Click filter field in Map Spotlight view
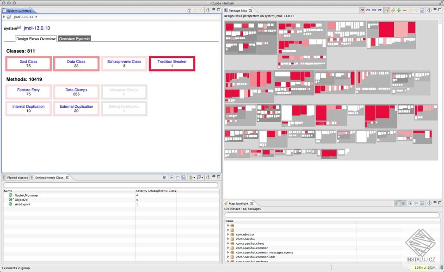The width and height of the screenshot is (444, 272). coord(332,215)
